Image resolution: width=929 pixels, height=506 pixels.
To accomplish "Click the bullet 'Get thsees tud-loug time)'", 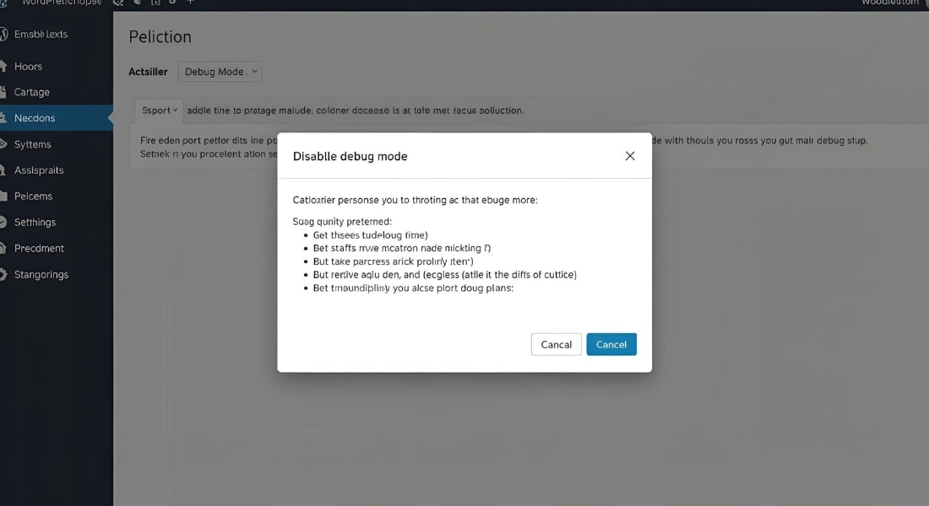I will coord(370,235).
